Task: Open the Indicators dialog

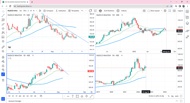Action: tap(61, 11)
